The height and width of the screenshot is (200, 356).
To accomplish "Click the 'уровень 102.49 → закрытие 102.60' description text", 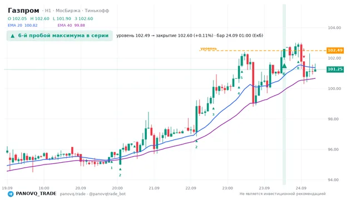I will click(190, 36).
